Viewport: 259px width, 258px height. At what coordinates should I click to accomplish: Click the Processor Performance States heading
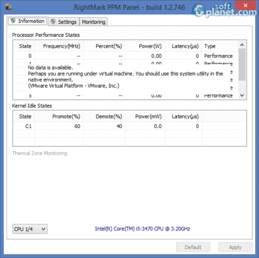pos(46,35)
